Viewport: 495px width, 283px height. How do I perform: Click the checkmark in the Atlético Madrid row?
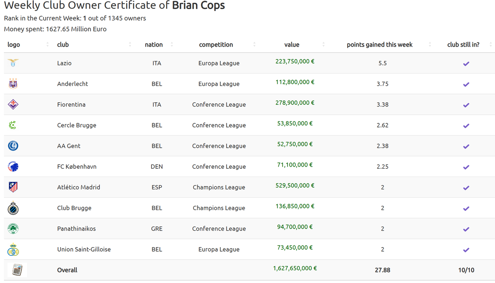pos(466,188)
